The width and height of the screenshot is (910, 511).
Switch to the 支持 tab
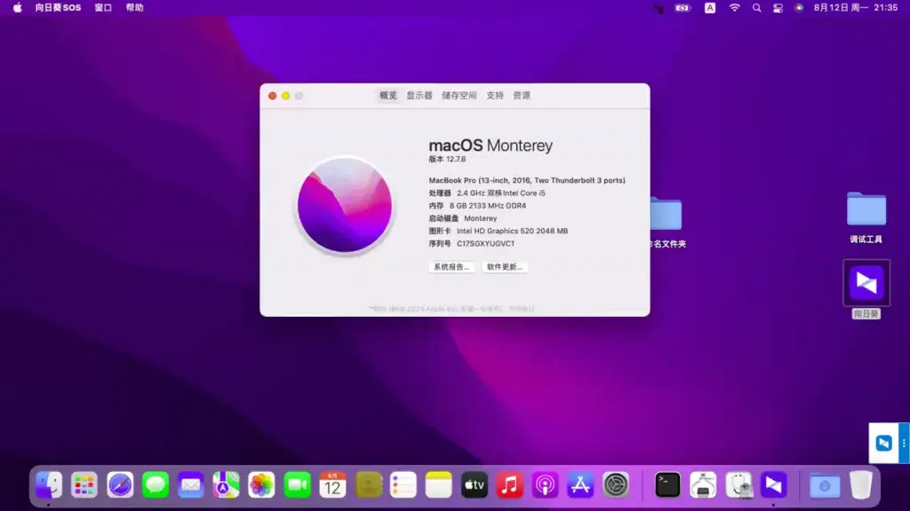point(495,96)
